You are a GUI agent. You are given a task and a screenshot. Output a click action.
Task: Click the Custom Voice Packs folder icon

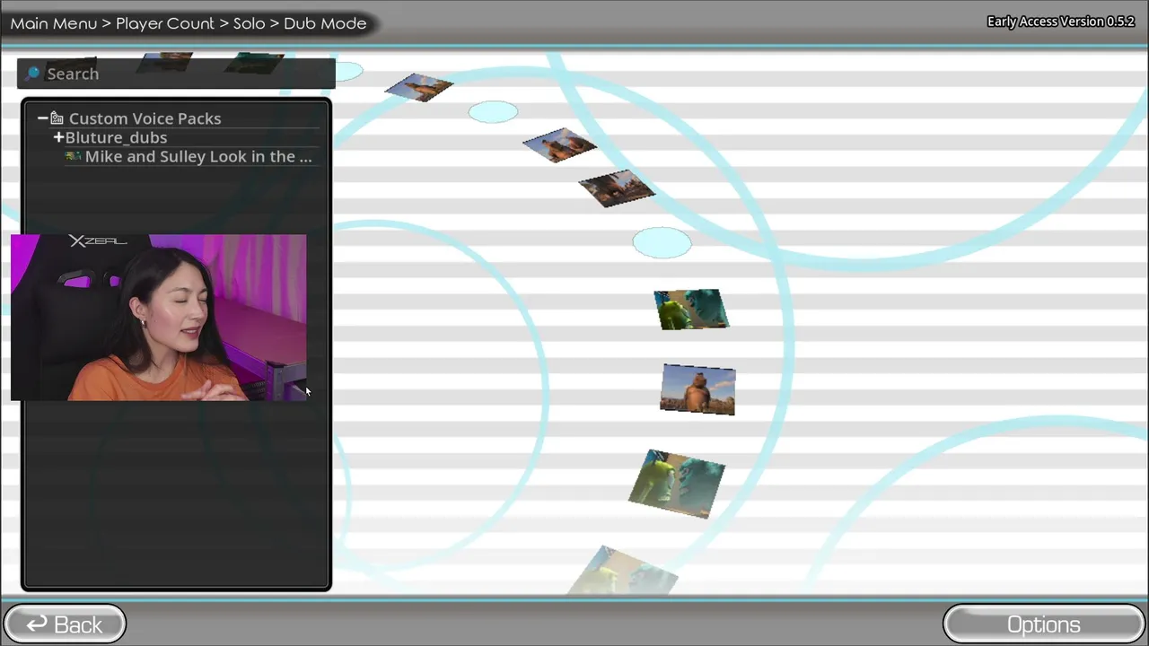point(57,118)
